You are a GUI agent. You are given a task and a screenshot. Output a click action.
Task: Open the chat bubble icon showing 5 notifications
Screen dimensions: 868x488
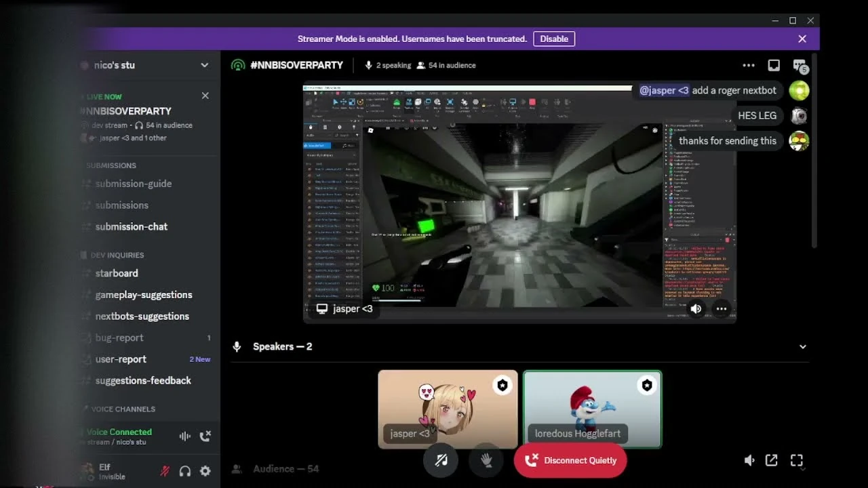click(x=799, y=65)
